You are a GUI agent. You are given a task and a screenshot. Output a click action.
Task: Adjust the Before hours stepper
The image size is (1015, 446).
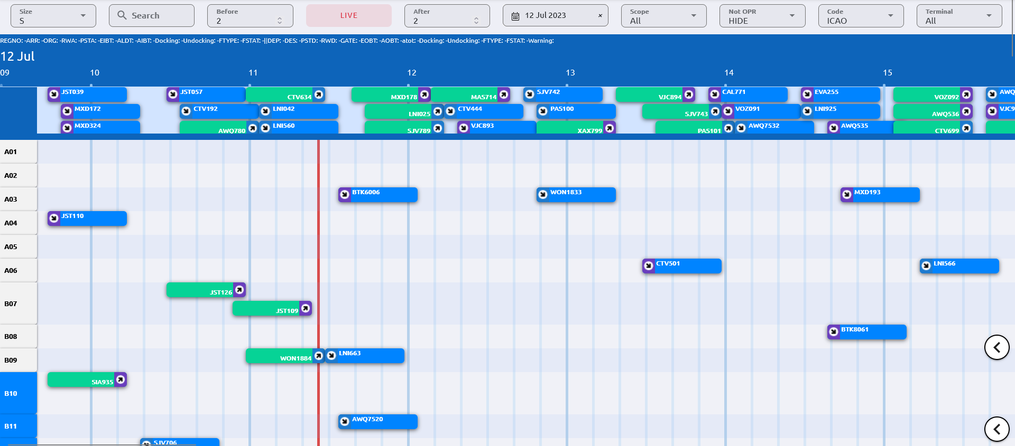[x=280, y=21]
